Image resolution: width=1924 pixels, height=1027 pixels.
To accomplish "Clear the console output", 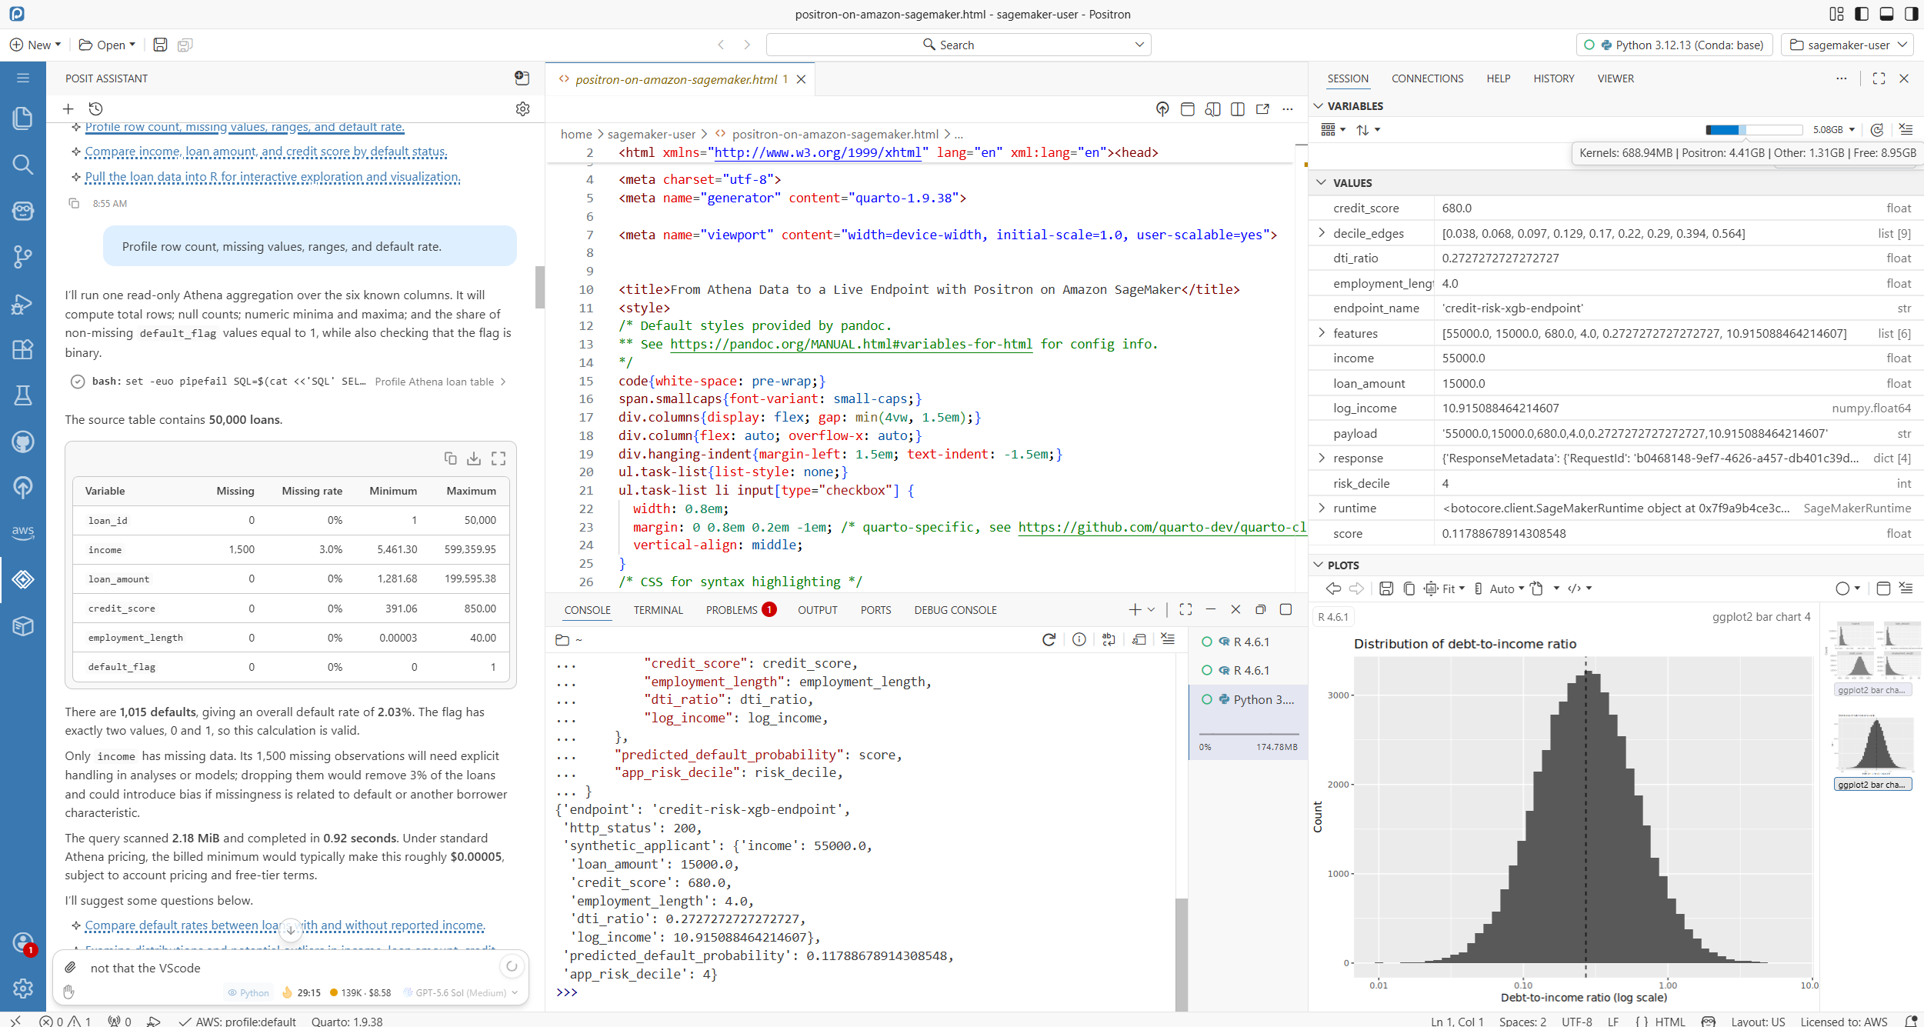I will tap(1168, 639).
